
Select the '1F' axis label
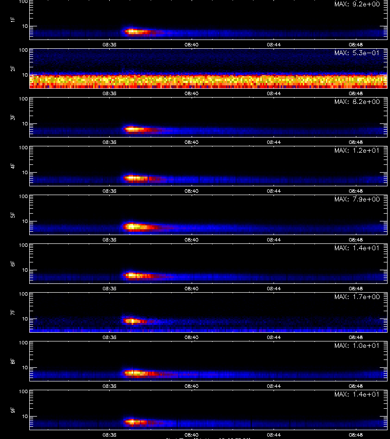(13, 20)
